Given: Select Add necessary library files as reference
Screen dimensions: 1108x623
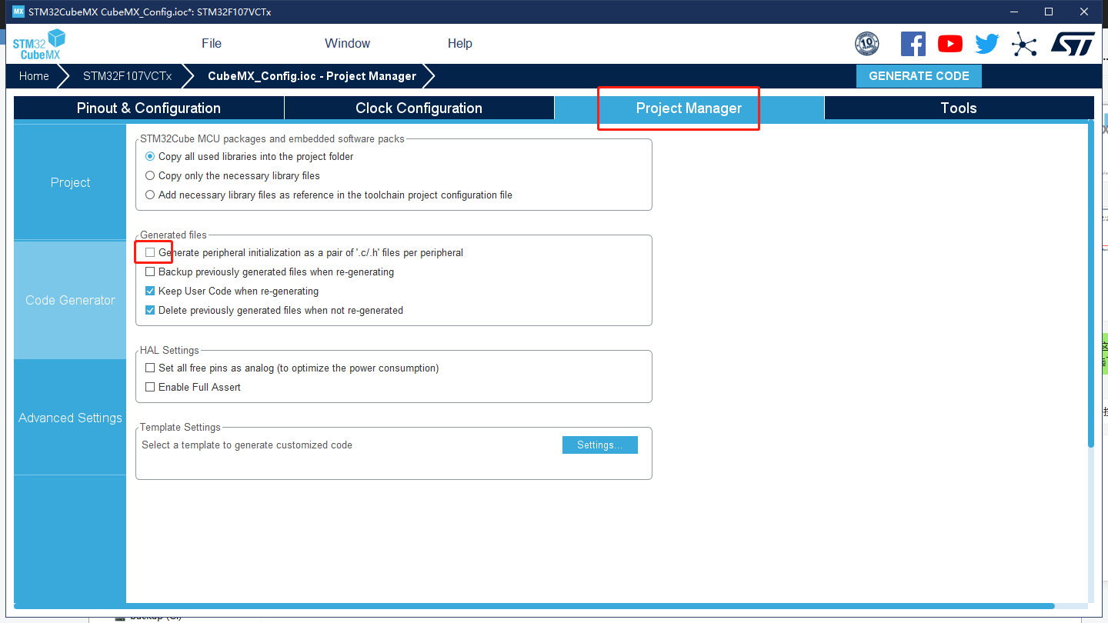Looking at the screenshot, I should pos(150,195).
